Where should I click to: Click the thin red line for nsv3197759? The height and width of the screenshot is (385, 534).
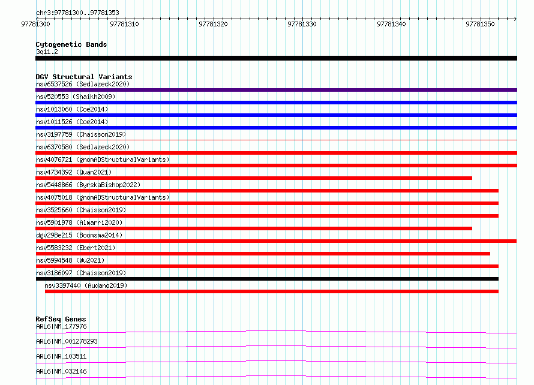pos(276,140)
